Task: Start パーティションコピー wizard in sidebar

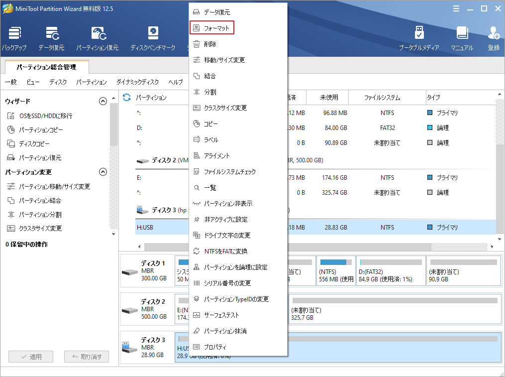Action: (x=35, y=130)
